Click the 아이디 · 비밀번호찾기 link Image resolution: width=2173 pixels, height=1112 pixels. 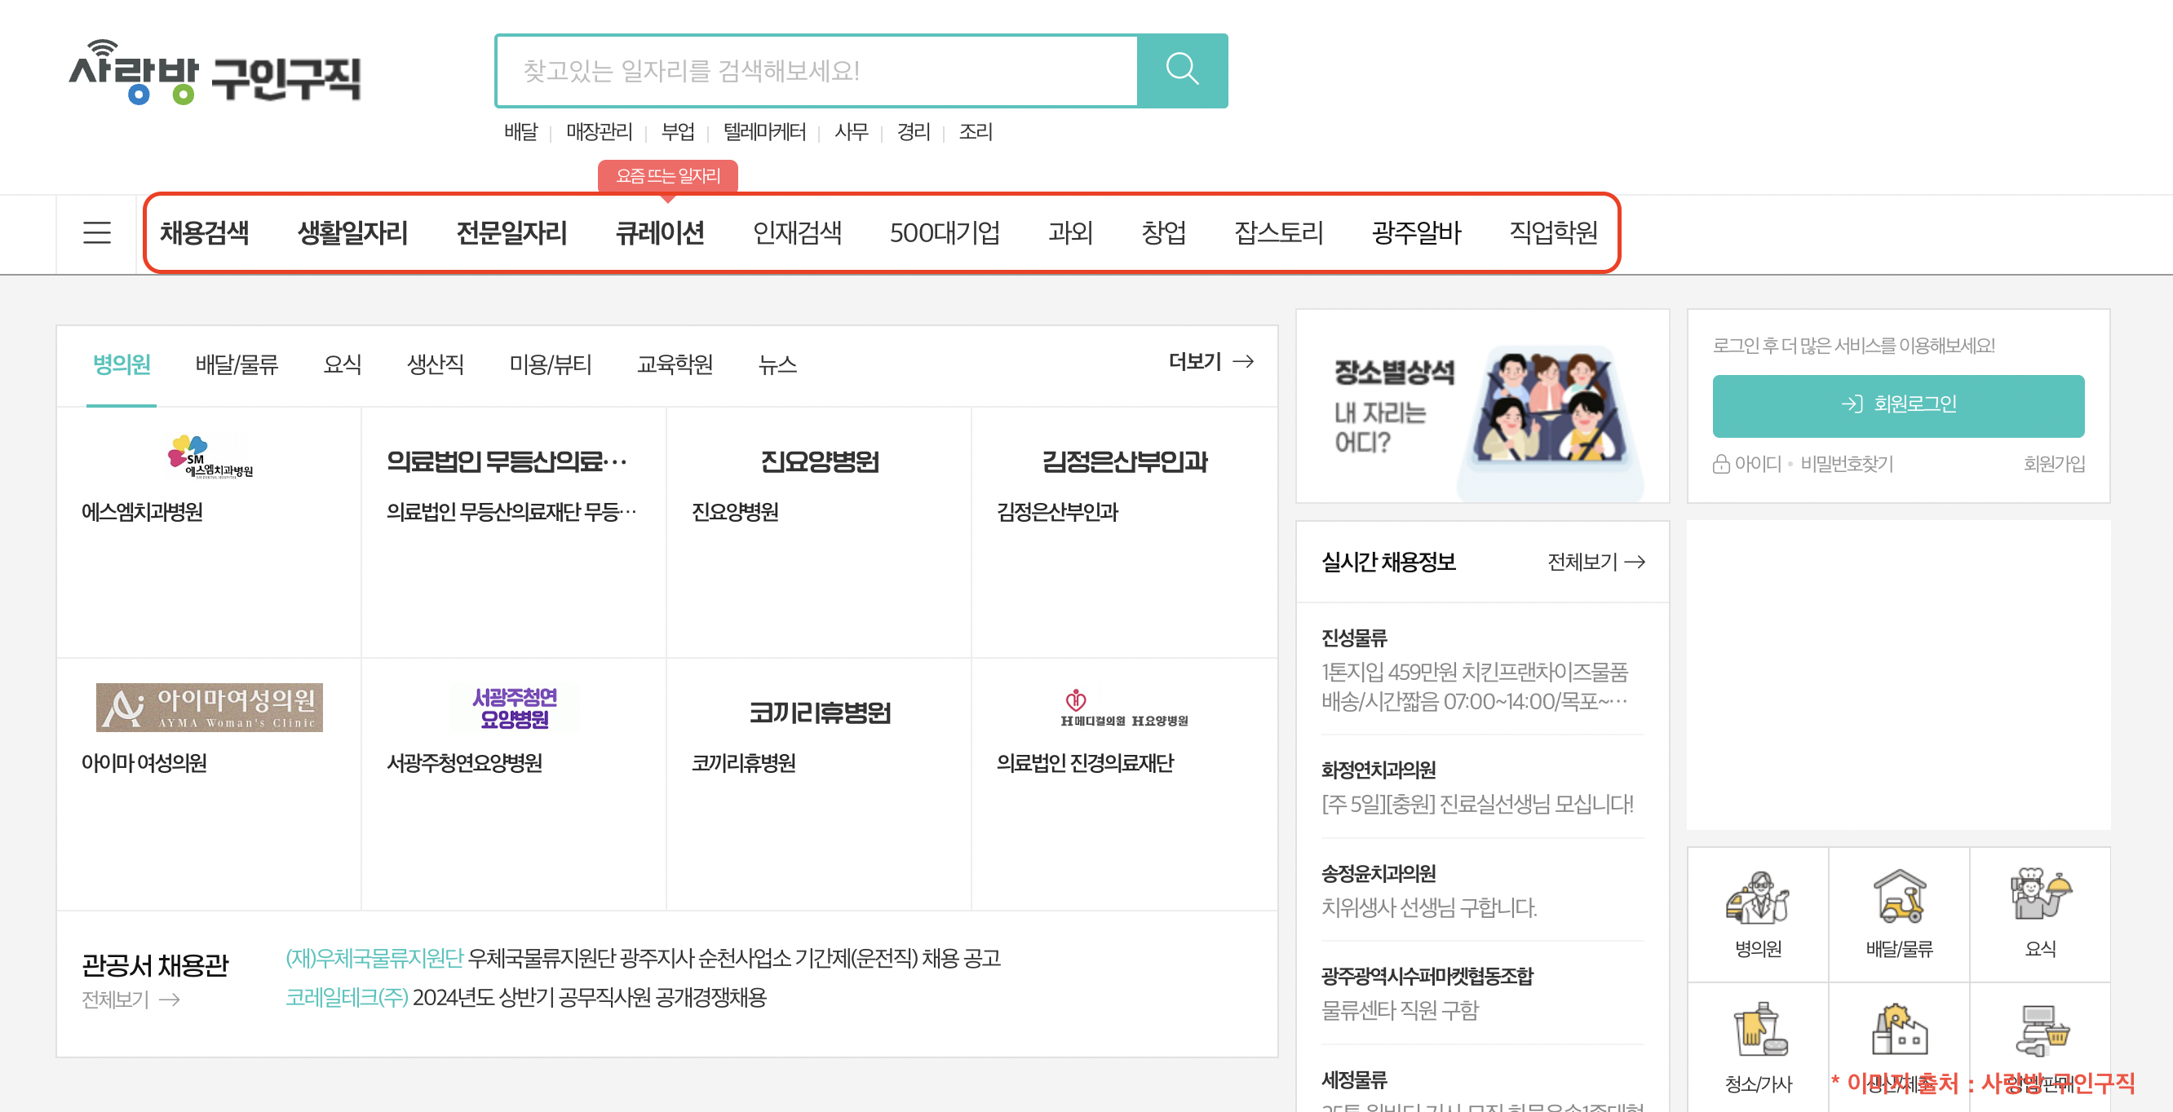(1803, 464)
